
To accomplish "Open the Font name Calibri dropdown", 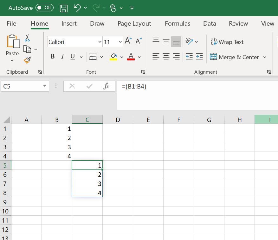I will coord(100,42).
